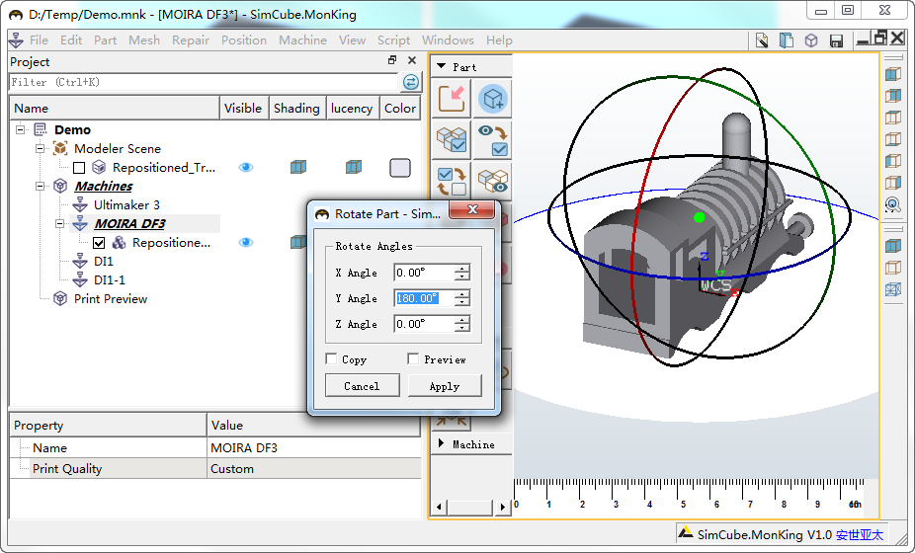This screenshot has height=553, width=915.
Task: Click the toolbox scrollbar right arrow
Action: tap(502, 507)
